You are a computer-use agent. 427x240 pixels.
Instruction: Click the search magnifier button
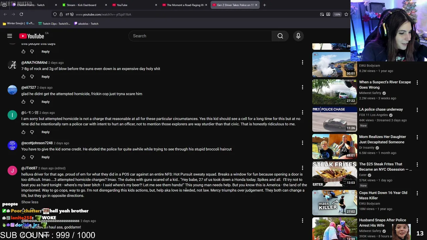(280, 36)
